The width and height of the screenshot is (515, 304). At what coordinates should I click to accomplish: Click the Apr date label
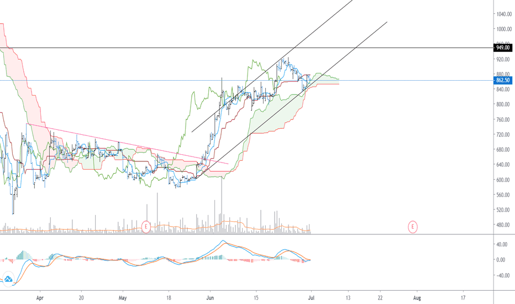click(40, 298)
